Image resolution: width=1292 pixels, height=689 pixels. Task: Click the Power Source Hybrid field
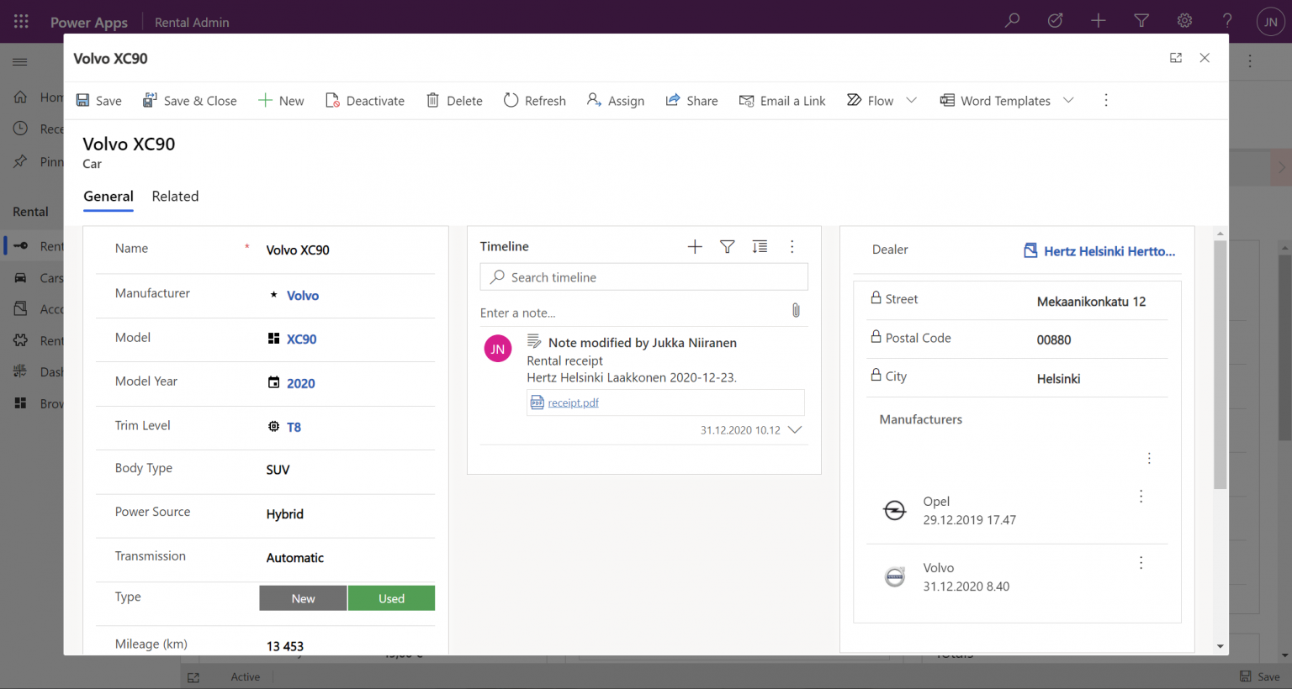348,514
